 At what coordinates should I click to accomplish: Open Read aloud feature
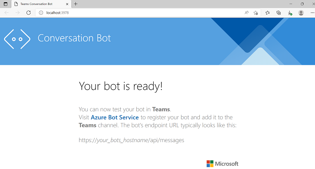tap(246, 13)
